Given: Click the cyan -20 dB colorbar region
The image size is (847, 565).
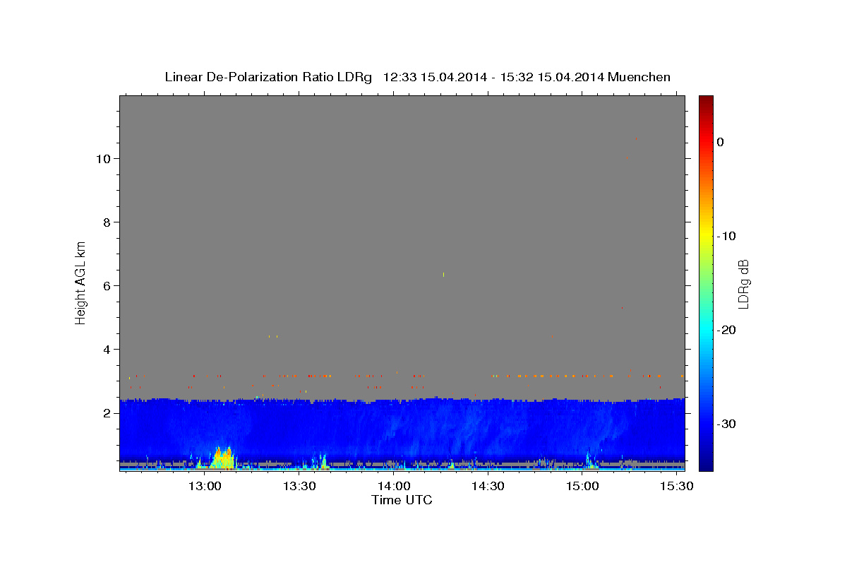Looking at the screenshot, I should click(x=706, y=330).
